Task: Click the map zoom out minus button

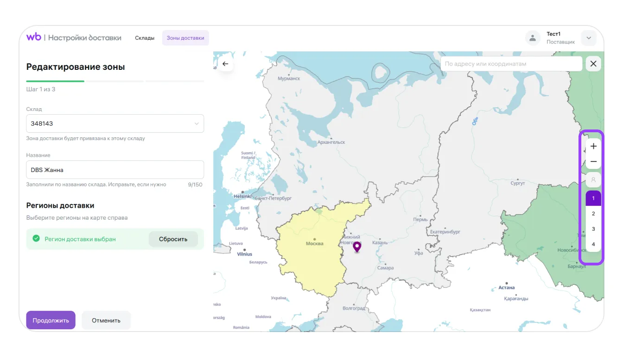Action: [x=593, y=162]
